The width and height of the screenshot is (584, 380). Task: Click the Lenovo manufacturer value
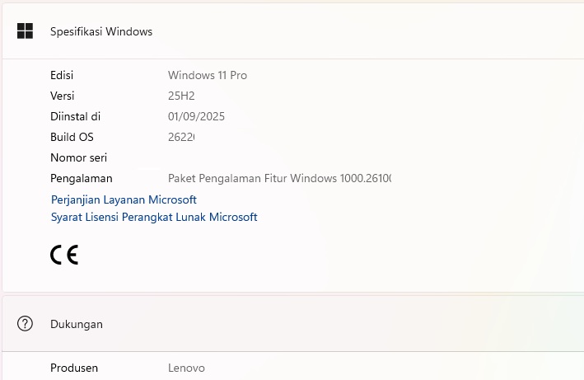(x=186, y=368)
